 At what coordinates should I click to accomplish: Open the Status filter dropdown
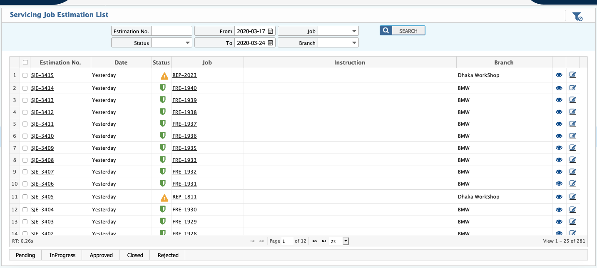click(187, 42)
